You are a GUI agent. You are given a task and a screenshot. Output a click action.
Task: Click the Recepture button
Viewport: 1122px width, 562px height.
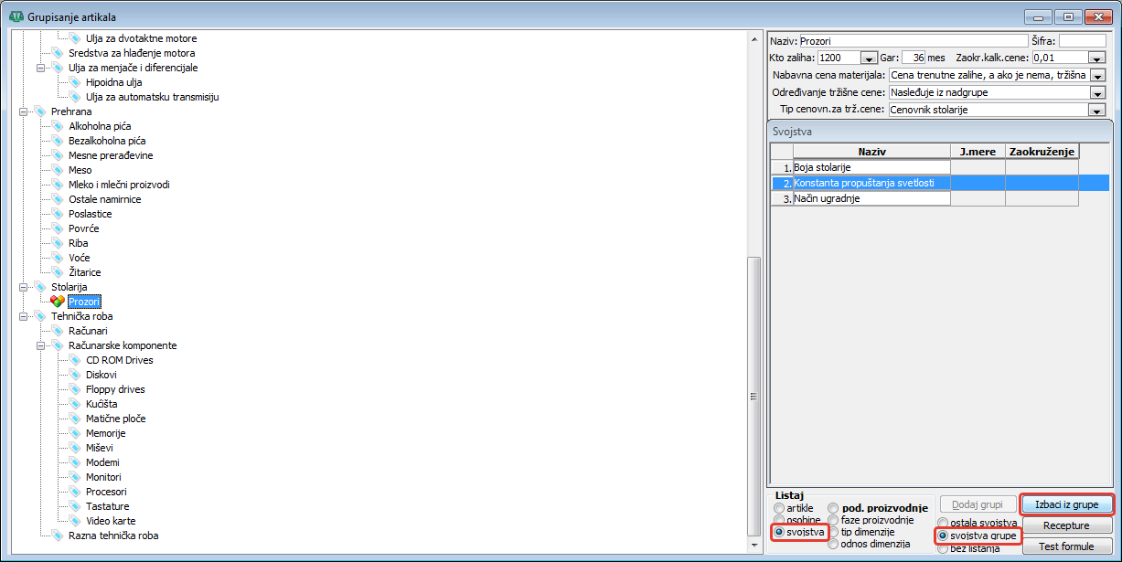coord(1066,525)
